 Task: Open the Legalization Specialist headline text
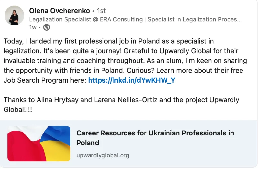(135, 19)
